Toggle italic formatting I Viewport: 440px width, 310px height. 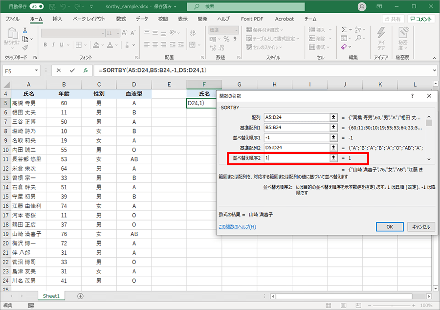click(x=53, y=44)
